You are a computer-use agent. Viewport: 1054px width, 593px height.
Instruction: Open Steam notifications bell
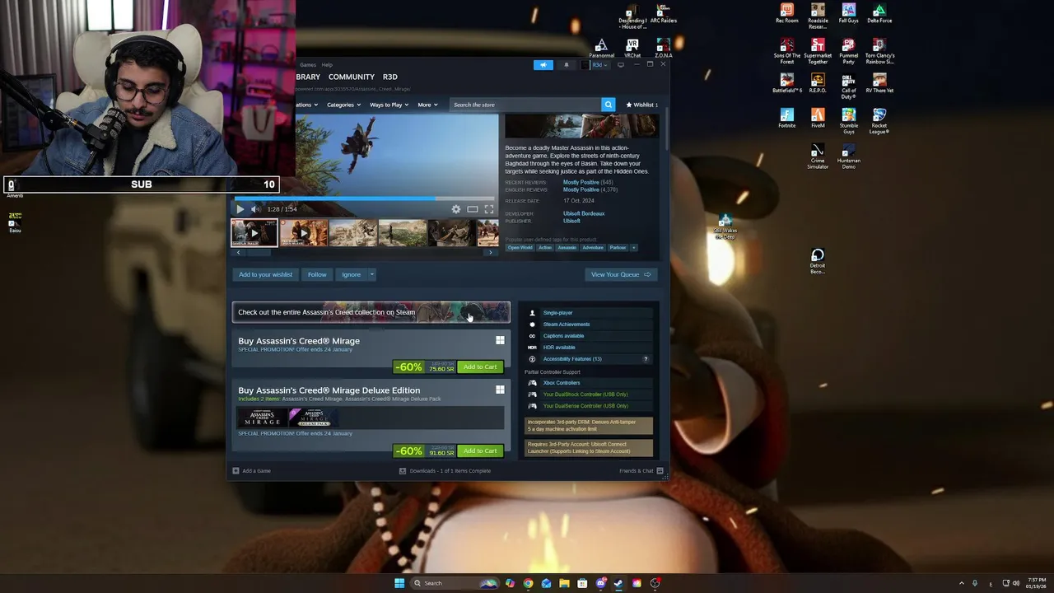tap(566, 65)
